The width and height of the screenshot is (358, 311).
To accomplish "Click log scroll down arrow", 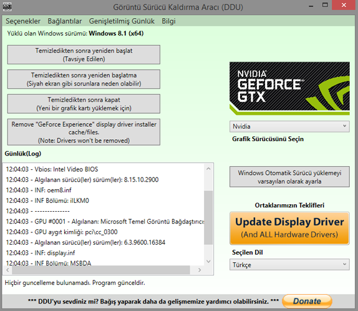I will [x=208, y=261].
